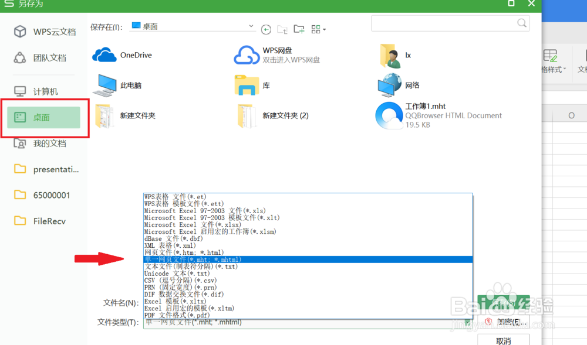Choose Excel 启用宏的工作簿(*.xlsm)
Viewport: 587px width, 345px height.
[x=308, y=232]
